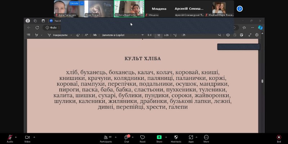Expand the audio options caret
This screenshot has width=288, height=144.
[16, 137]
